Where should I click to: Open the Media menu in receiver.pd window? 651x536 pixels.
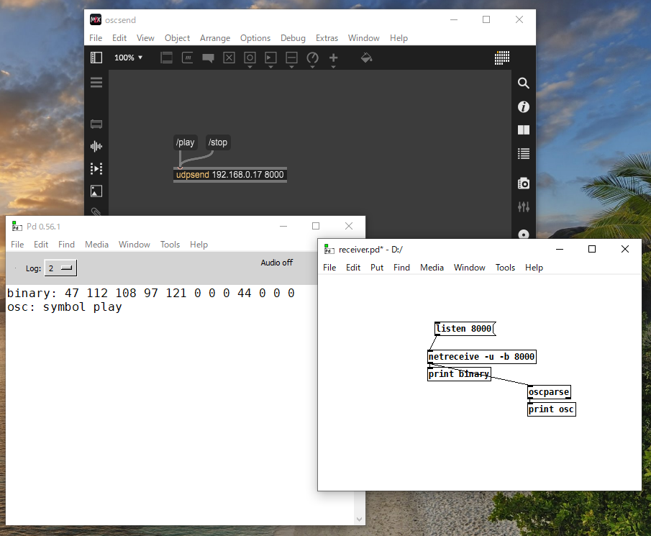(432, 267)
